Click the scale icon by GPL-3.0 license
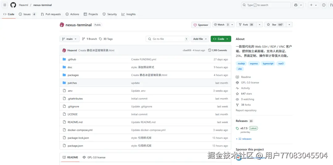 coord(237,82)
